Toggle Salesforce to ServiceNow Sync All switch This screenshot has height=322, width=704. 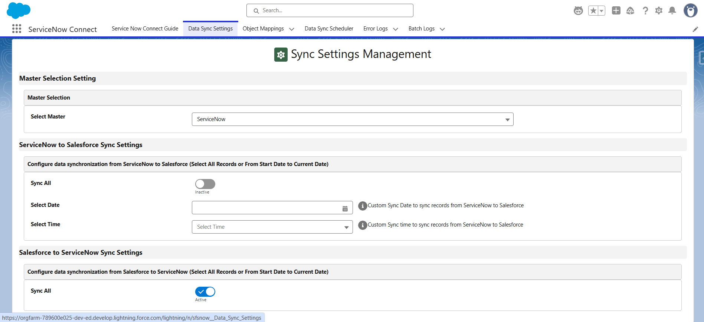[x=205, y=292]
